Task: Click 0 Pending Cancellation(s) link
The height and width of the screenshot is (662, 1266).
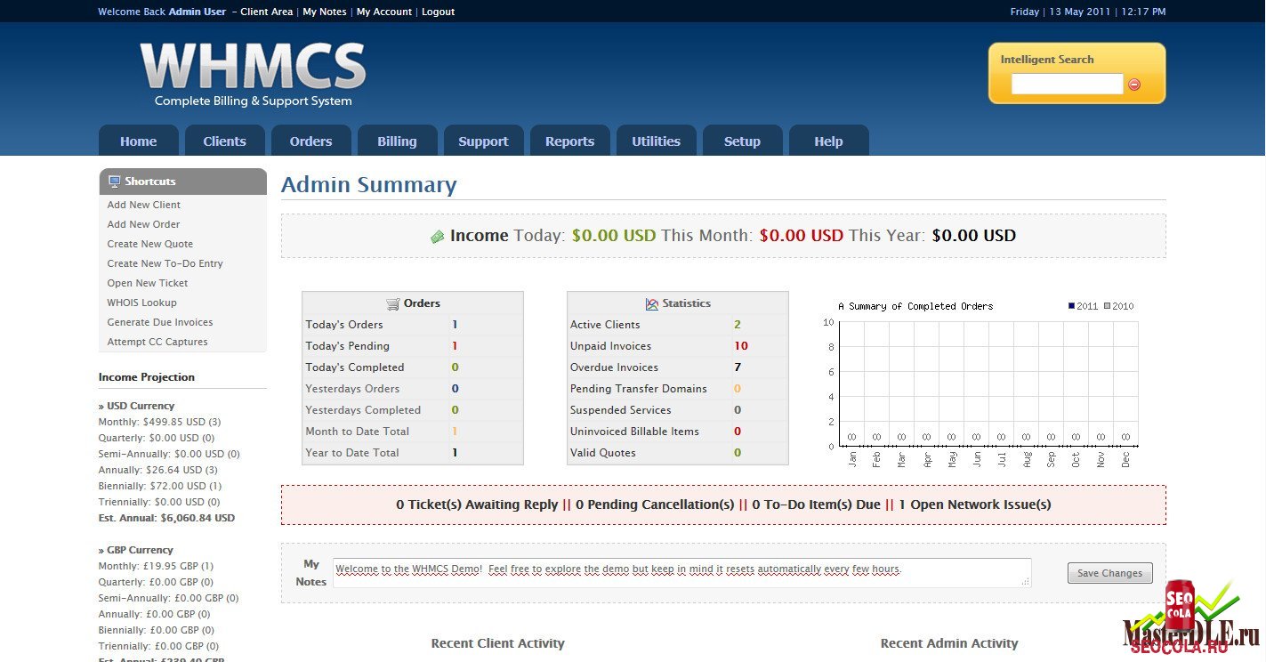Action: click(x=655, y=505)
